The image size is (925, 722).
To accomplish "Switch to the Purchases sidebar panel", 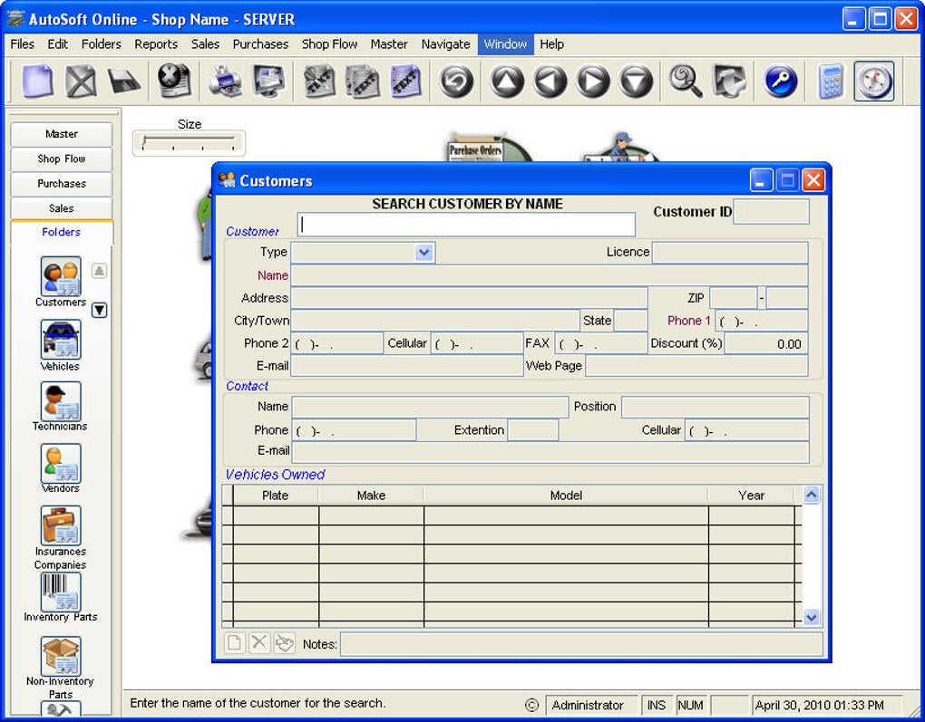I will tap(62, 184).
